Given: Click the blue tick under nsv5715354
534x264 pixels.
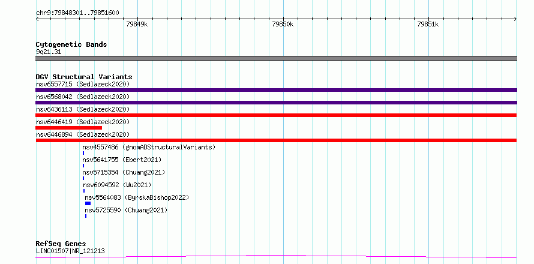Looking at the screenshot, I should [83, 178].
